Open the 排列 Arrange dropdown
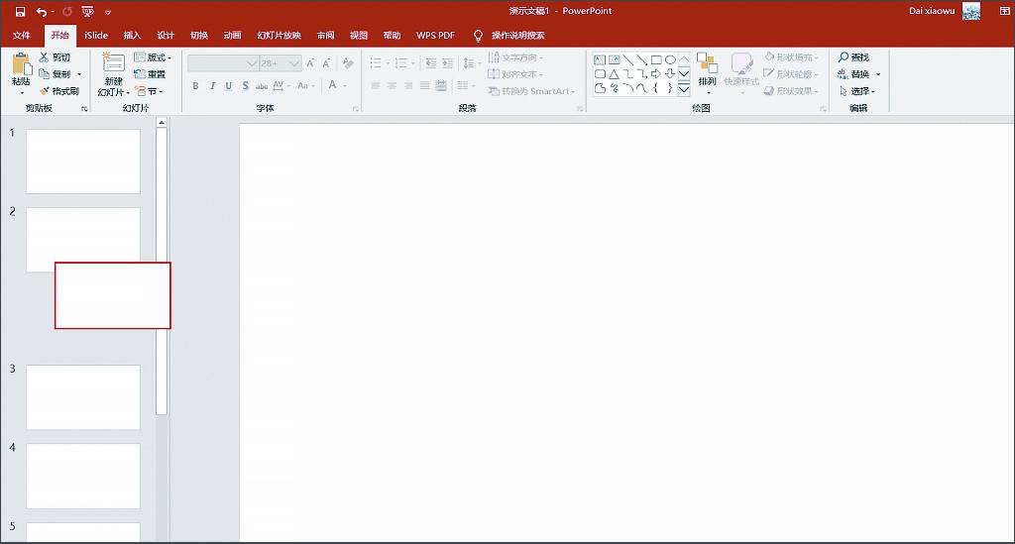Screen dimensions: 1015x544 tap(707, 73)
